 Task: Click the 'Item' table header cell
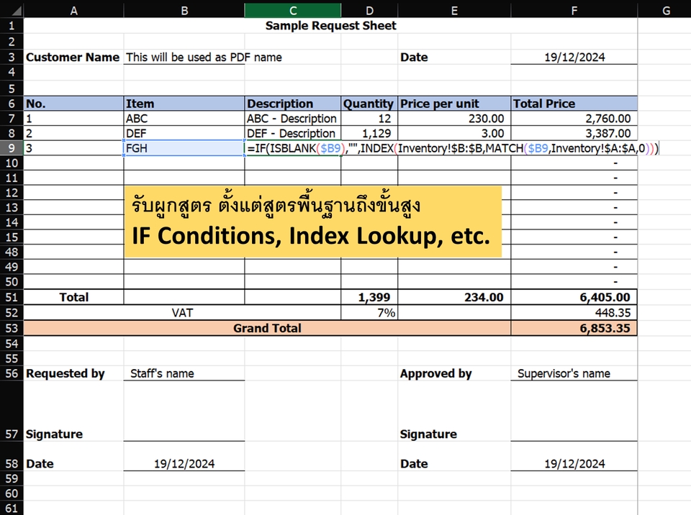tap(184, 104)
